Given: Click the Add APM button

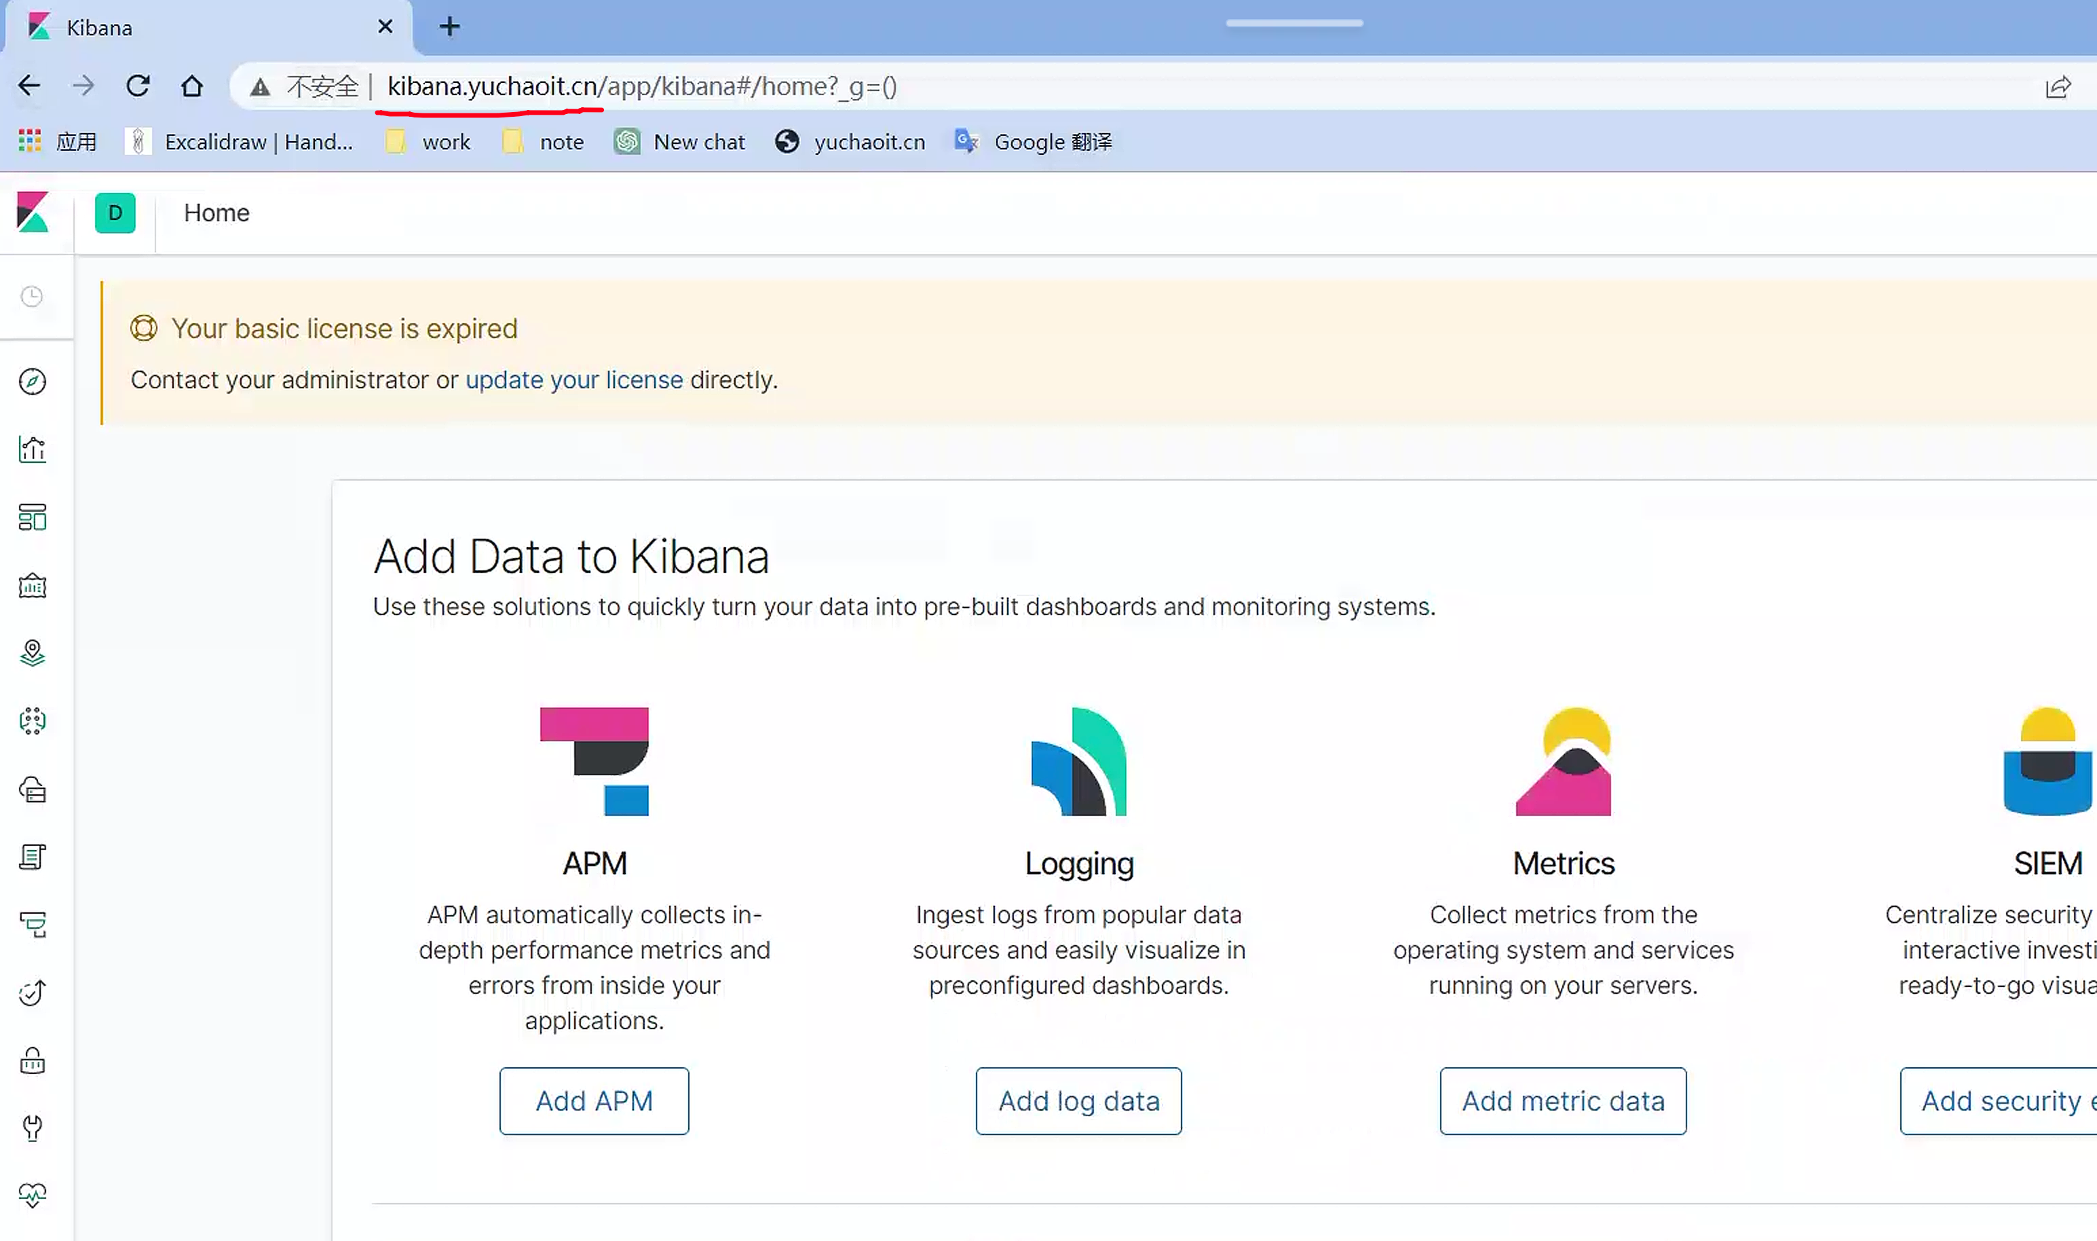Looking at the screenshot, I should pos(594,1100).
